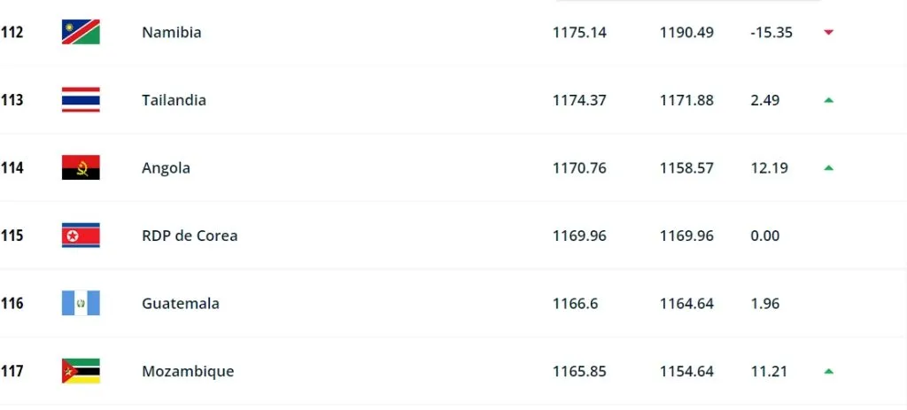Image resolution: width=907 pixels, height=410 pixels.
Task: Open the RDP de Corea link
Action: click(x=190, y=236)
